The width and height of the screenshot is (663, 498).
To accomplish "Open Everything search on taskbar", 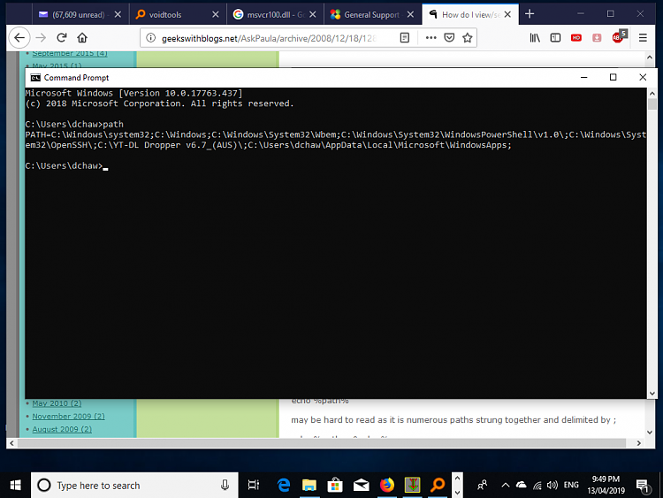I will tap(438, 485).
